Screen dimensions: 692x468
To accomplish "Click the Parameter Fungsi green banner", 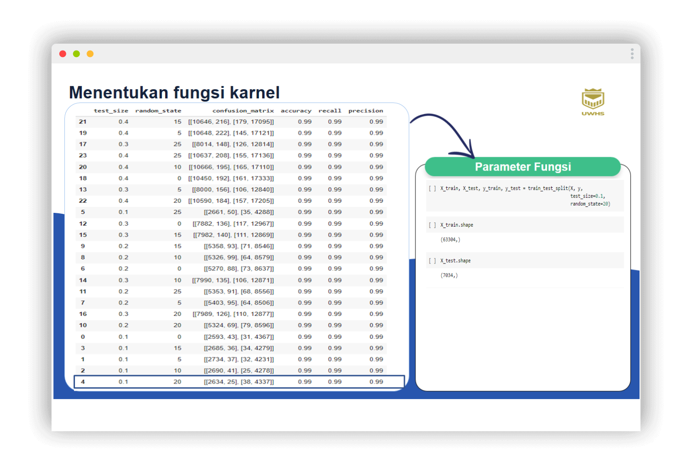I will 523,166.
